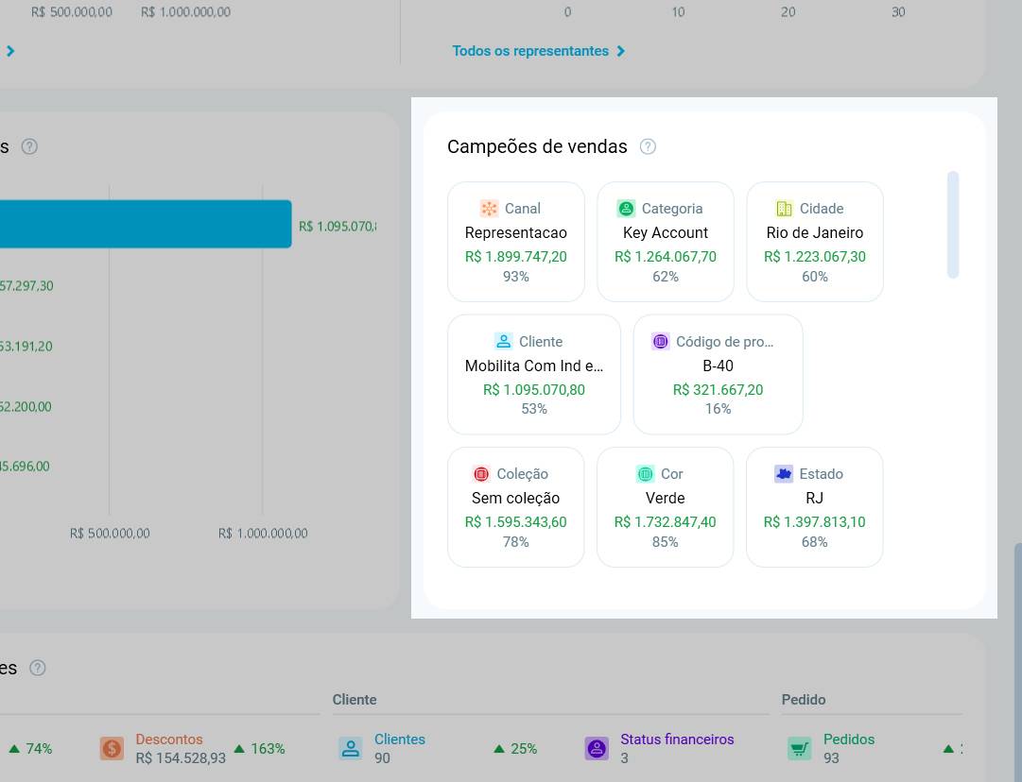Select the Código de produto B-40 card
The image size is (1022, 782).
click(719, 374)
